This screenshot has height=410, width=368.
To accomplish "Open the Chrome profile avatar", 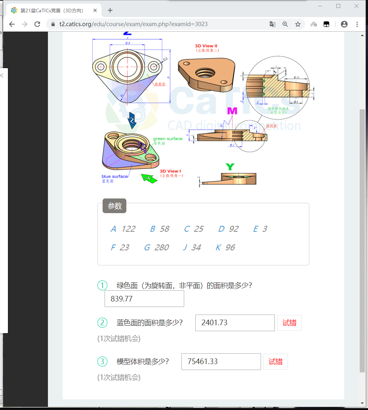I will pos(344,24).
